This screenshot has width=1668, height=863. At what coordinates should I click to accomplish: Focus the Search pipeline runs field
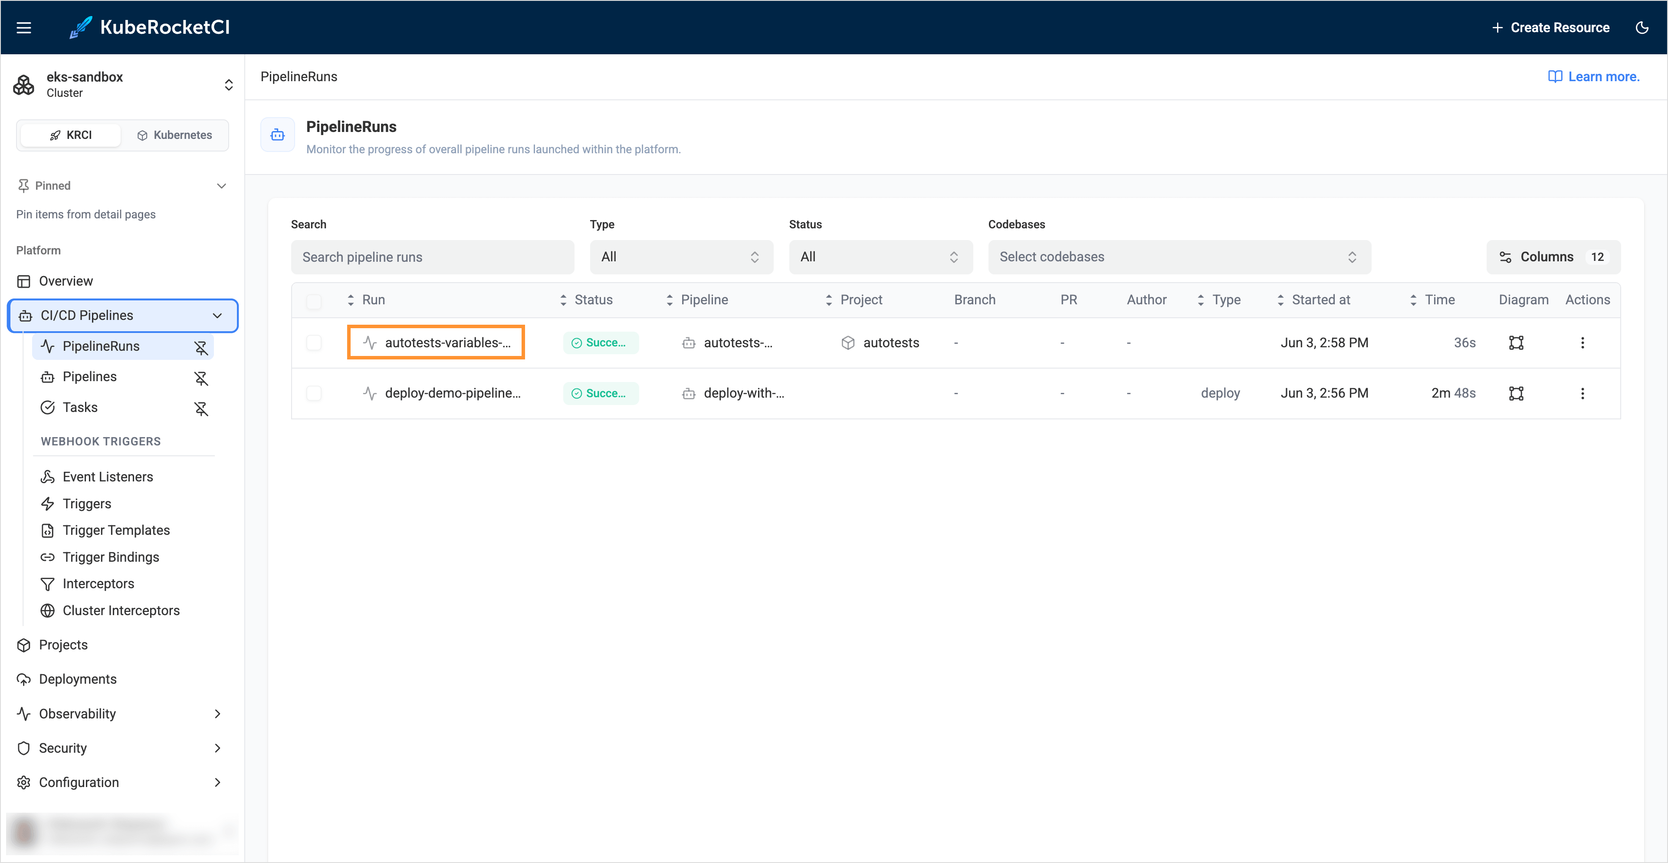pyautogui.click(x=433, y=257)
